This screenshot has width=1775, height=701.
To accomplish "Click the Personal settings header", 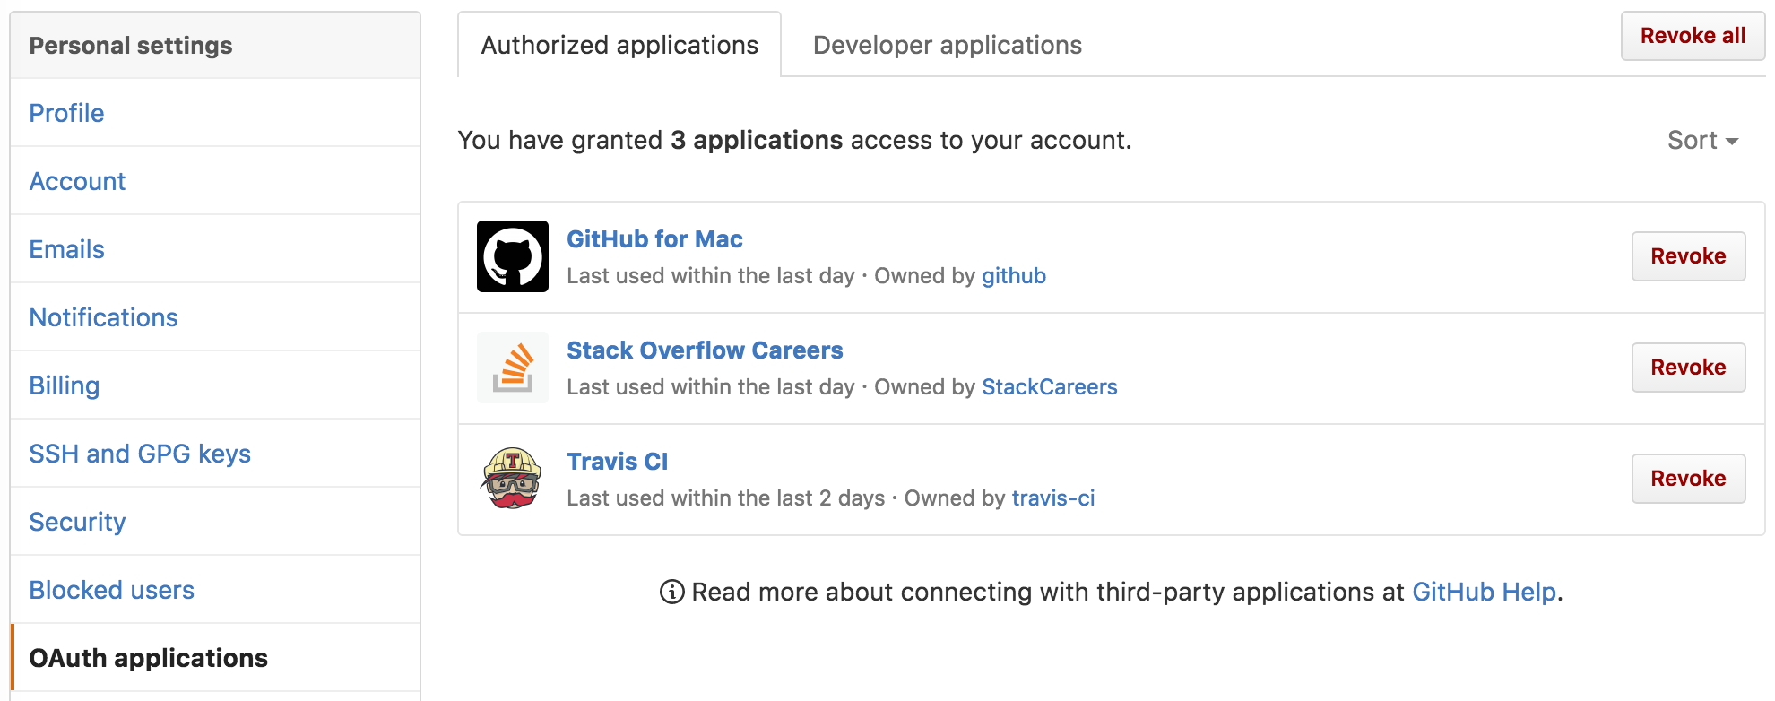I will click(x=215, y=45).
